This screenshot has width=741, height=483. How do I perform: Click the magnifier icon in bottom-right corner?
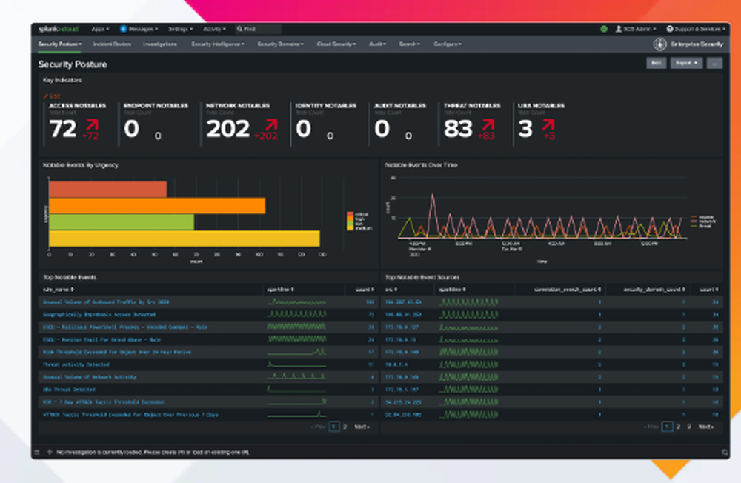coord(725,453)
